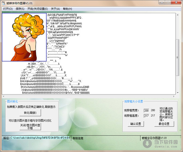183x152 pixels.
Task: Click the 路径 file path field
Action: 40,138
